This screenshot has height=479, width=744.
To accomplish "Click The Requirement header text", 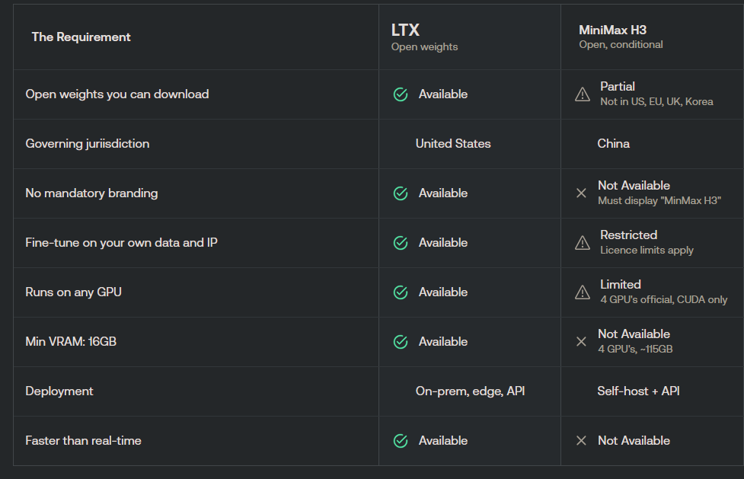I will [x=81, y=37].
